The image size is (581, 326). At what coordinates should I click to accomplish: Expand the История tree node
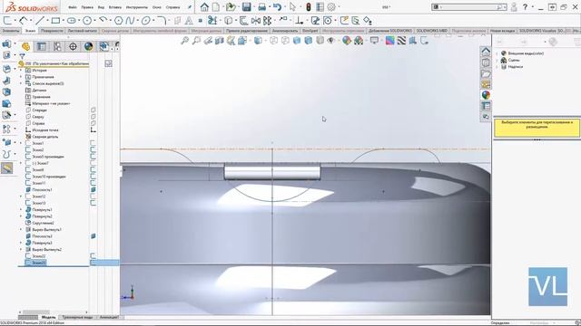pos(21,71)
